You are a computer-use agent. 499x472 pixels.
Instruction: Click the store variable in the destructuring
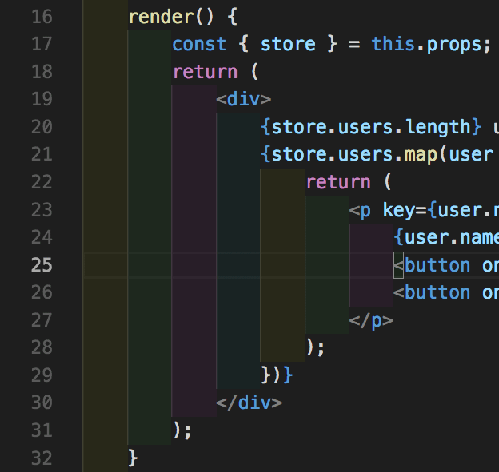288,44
